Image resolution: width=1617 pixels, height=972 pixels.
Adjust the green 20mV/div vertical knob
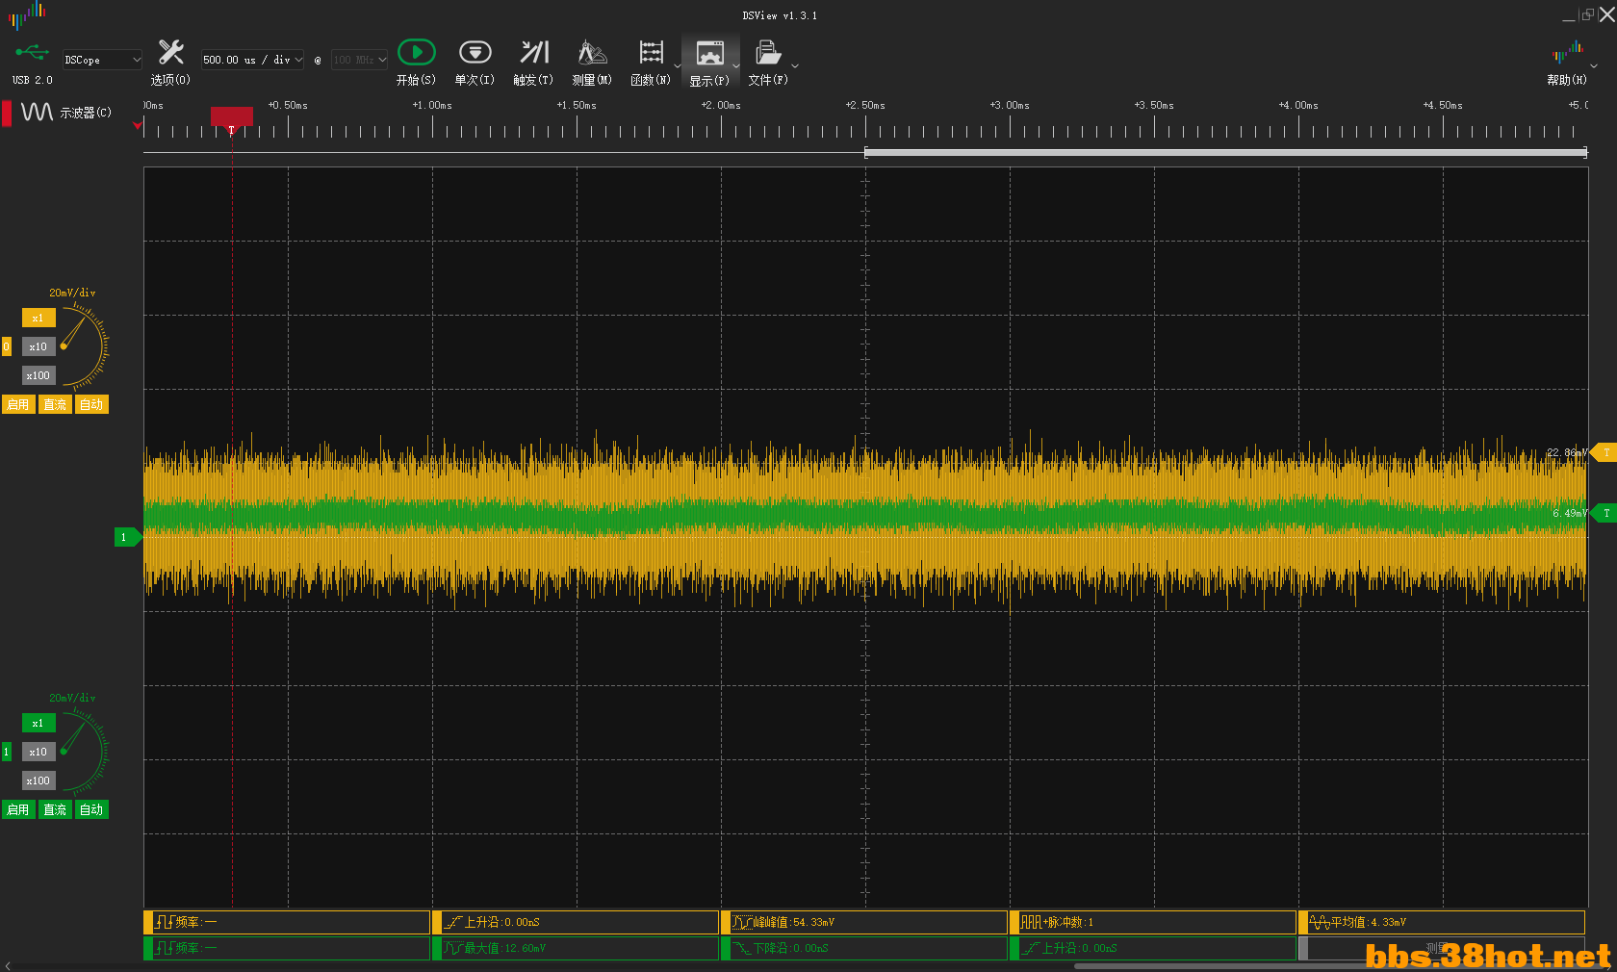85,752
